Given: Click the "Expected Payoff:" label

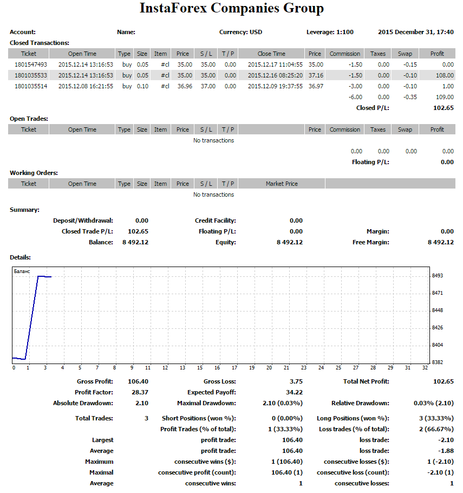Looking at the screenshot, I should [x=212, y=392].
